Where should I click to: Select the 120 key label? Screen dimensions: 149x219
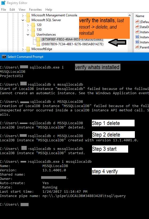(x=39, y=25)
